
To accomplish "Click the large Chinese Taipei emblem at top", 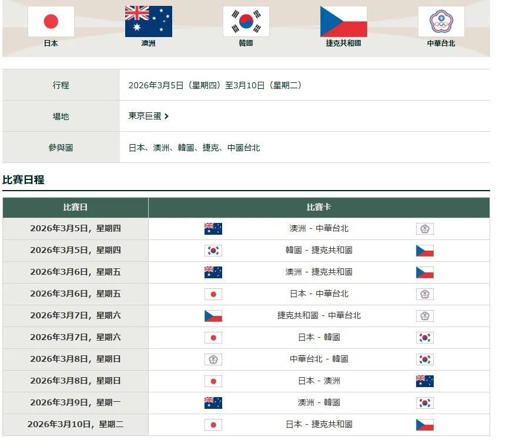I will (x=441, y=21).
